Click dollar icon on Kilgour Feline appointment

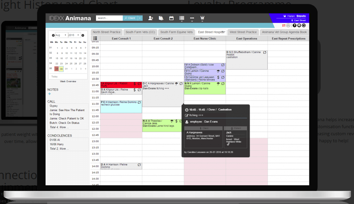[135, 90]
